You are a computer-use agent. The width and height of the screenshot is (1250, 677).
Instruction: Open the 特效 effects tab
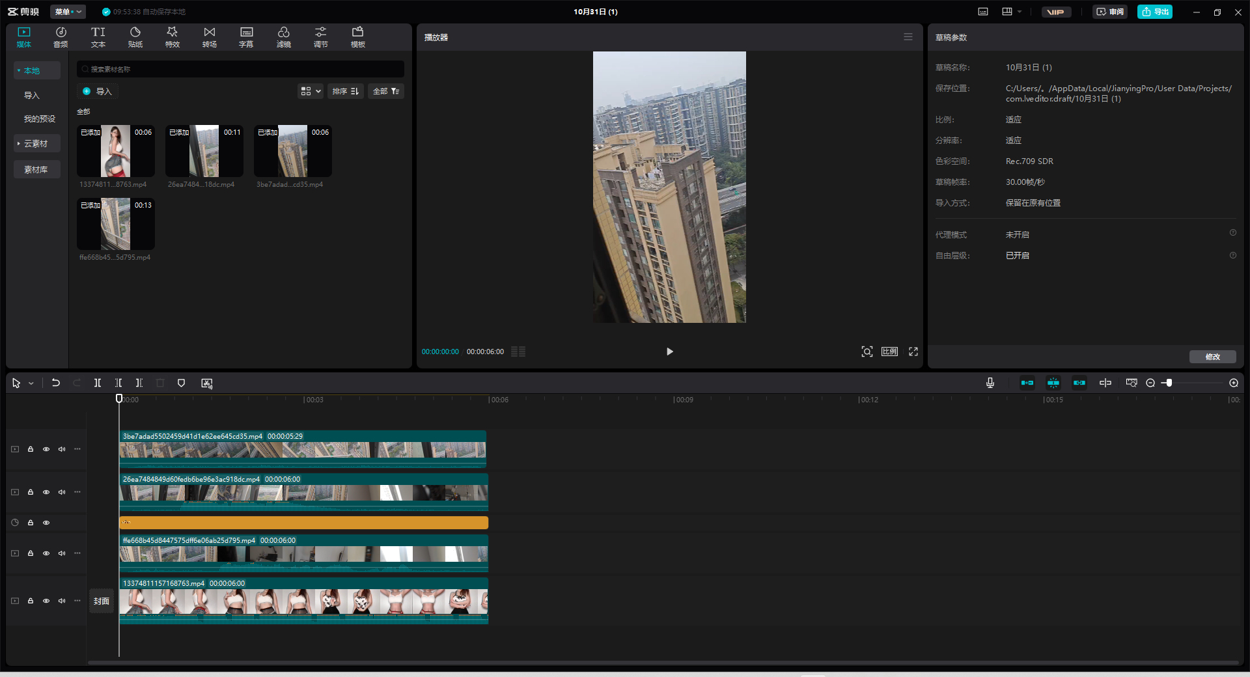click(x=172, y=37)
